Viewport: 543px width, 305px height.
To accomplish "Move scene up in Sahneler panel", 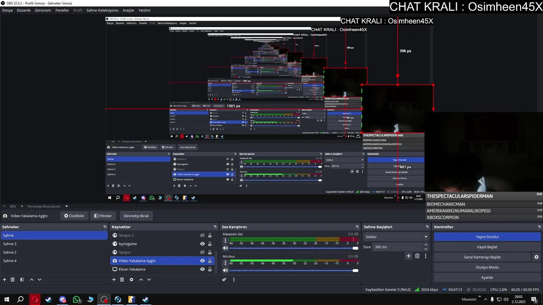I will pyautogui.click(x=31, y=280).
